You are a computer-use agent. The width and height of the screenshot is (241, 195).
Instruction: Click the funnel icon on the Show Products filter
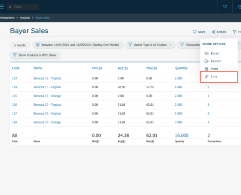[15, 55]
